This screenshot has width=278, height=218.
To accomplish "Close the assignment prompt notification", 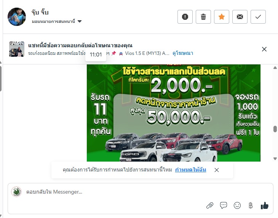I will pos(216,170).
